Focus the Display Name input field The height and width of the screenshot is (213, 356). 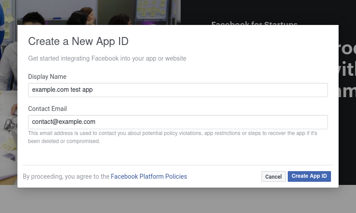[178, 90]
